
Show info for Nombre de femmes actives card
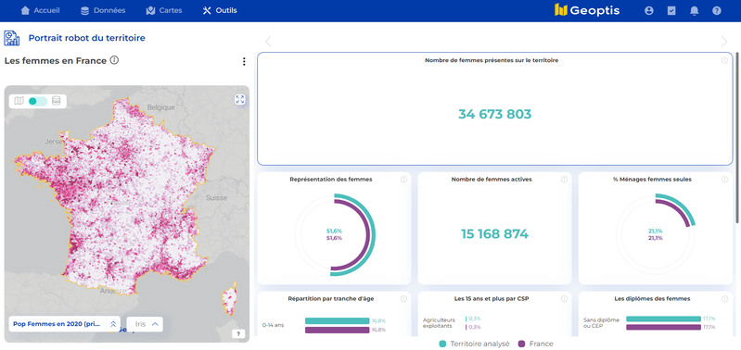point(564,180)
